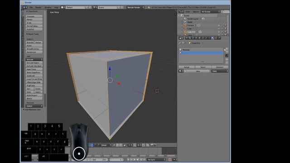This screenshot has width=290, height=163.
Task: Collapse the Transform panel
Action: 27,11
